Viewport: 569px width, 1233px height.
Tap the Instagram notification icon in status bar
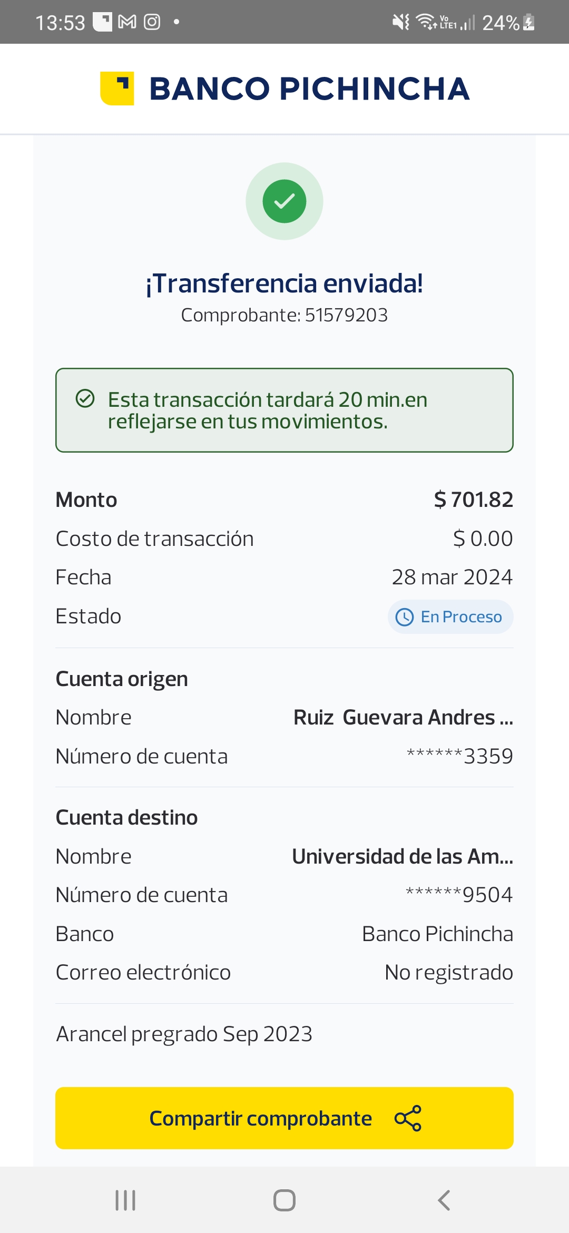pyautogui.click(x=152, y=22)
